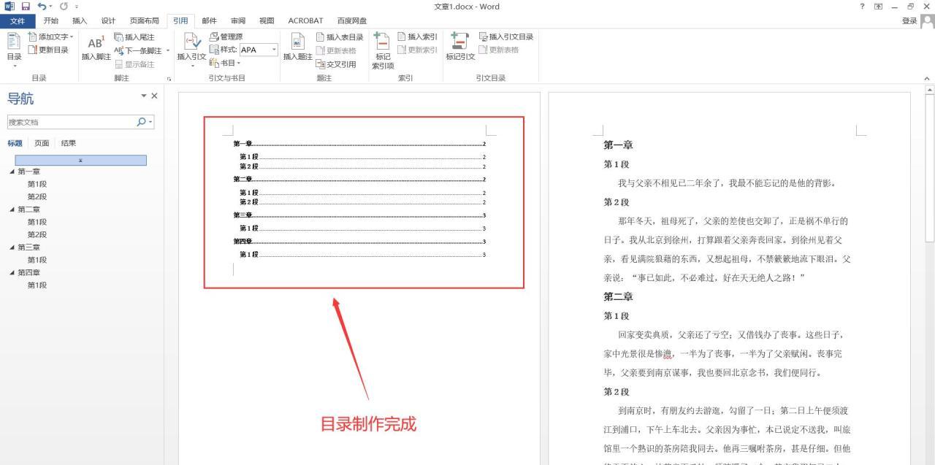The width and height of the screenshot is (935, 465).
Task: Click 交叉引用 cross-reference button
Action: click(336, 64)
